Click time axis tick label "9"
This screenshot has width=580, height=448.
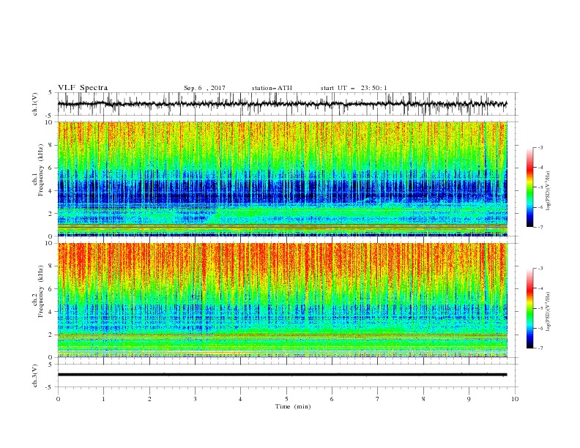point(469,399)
